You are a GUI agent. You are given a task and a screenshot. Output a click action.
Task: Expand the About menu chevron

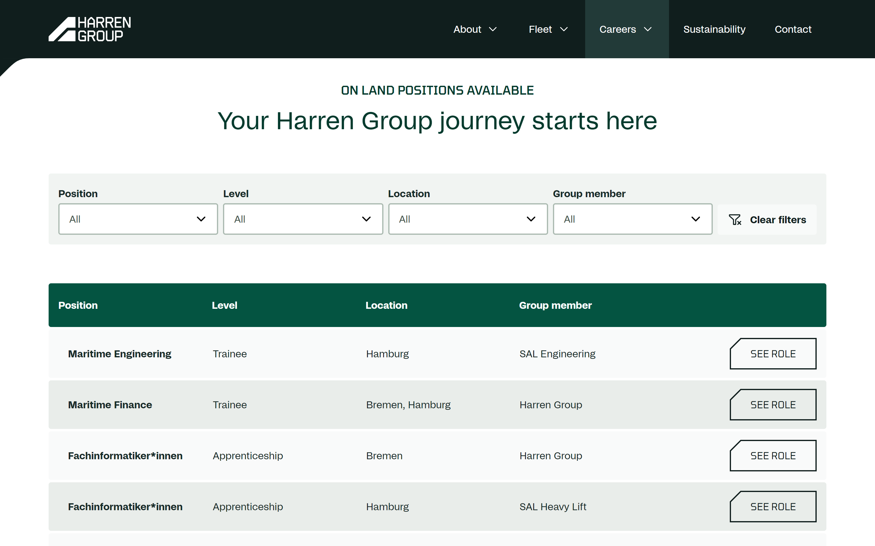(493, 29)
